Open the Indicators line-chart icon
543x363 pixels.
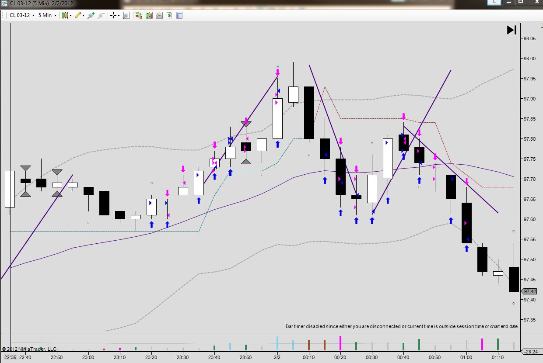click(x=159, y=15)
